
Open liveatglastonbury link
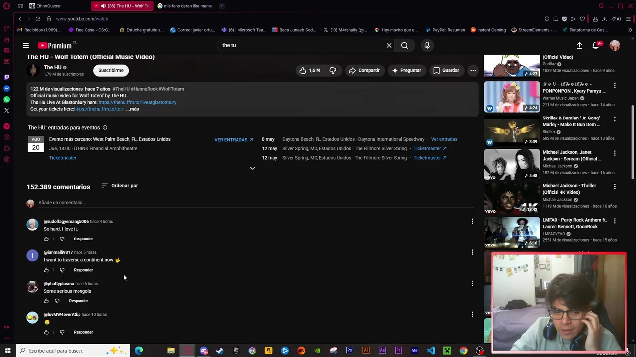pyautogui.click(x=138, y=102)
